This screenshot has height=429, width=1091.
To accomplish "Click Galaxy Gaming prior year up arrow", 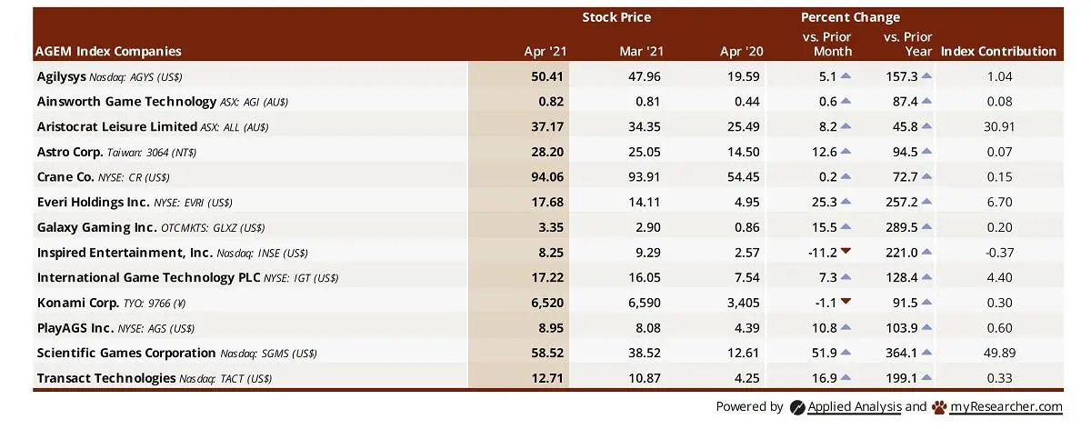I will click(926, 227).
